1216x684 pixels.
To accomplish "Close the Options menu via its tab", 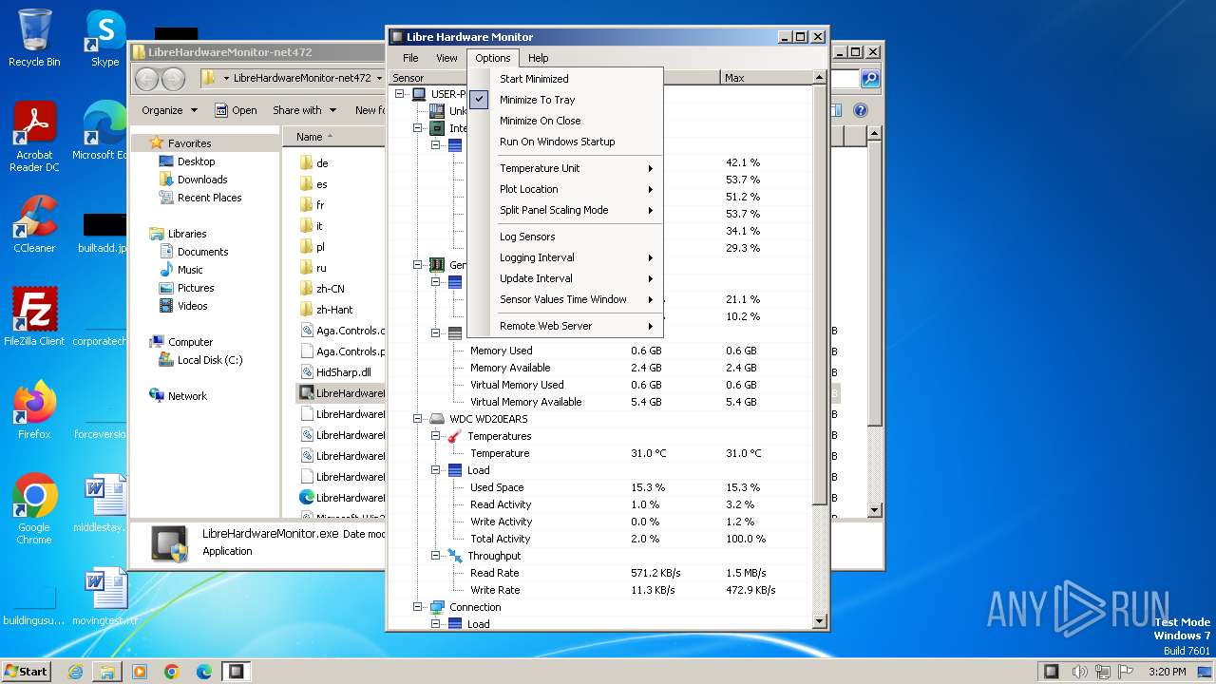I will pos(493,58).
